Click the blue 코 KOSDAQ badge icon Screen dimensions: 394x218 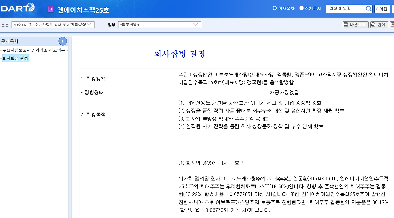[x=50, y=9]
